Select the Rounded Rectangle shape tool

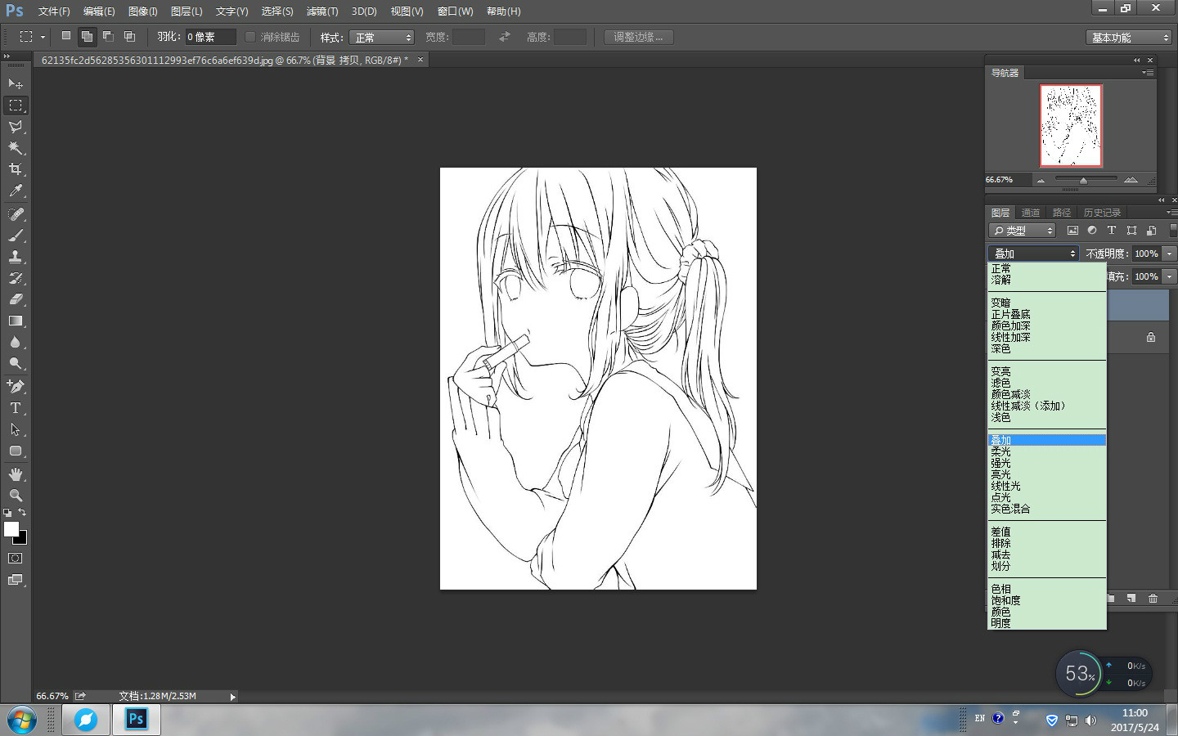pos(16,451)
